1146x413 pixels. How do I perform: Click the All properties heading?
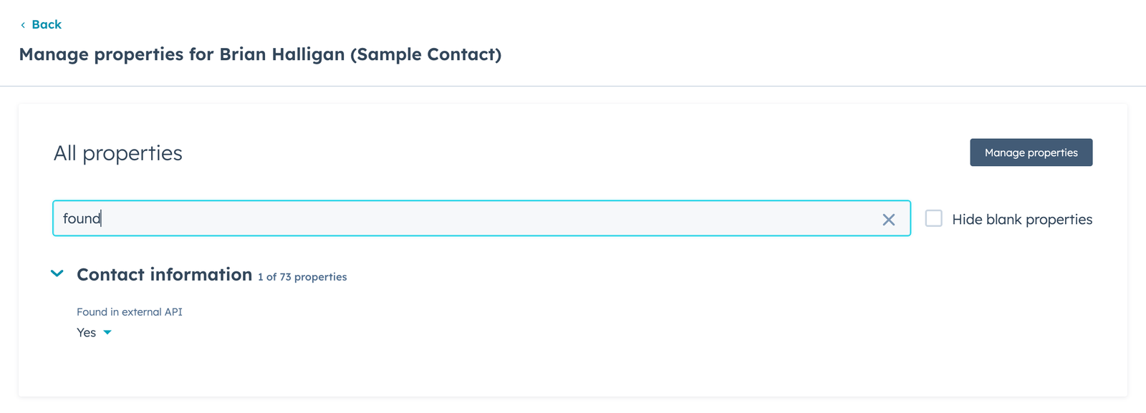pos(118,152)
